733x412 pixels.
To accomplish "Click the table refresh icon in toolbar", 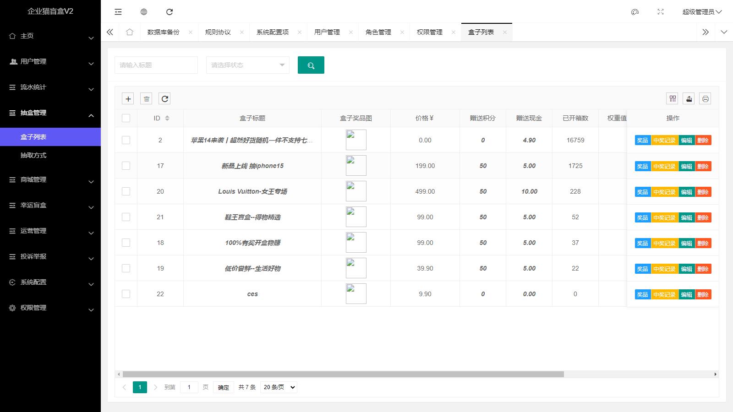I will (x=164, y=99).
